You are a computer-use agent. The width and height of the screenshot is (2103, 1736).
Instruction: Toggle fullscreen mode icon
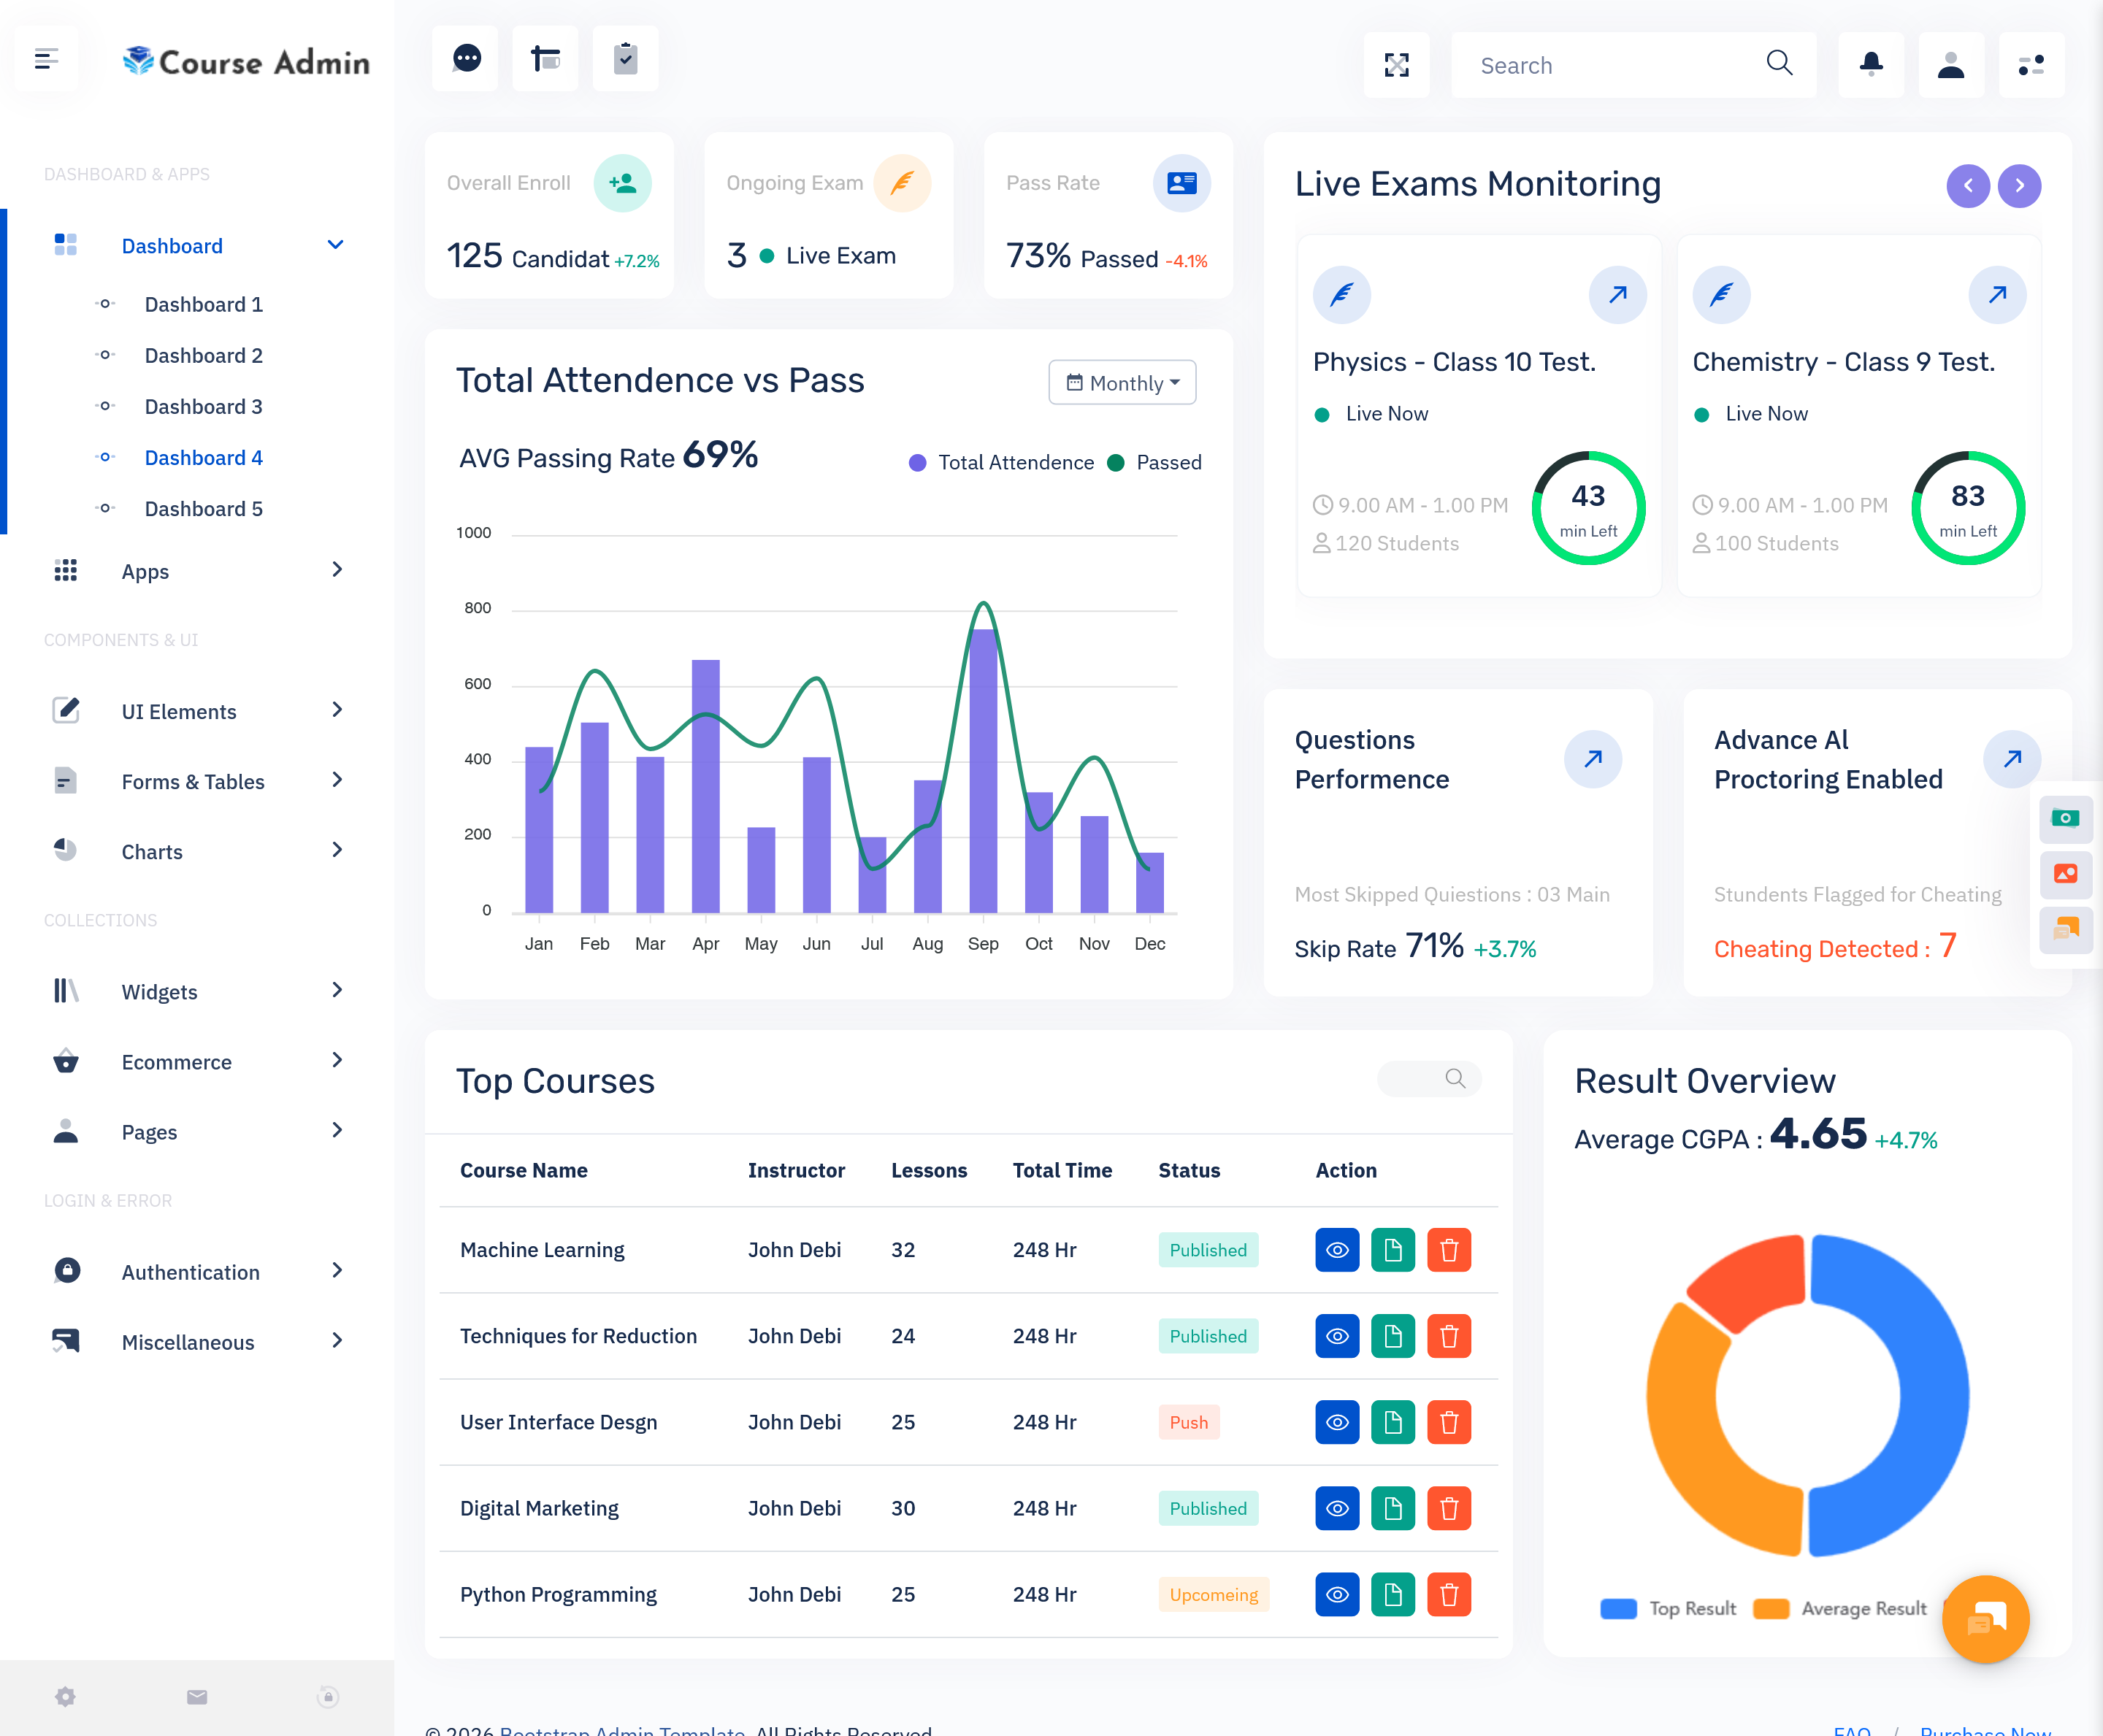click(x=1396, y=65)
